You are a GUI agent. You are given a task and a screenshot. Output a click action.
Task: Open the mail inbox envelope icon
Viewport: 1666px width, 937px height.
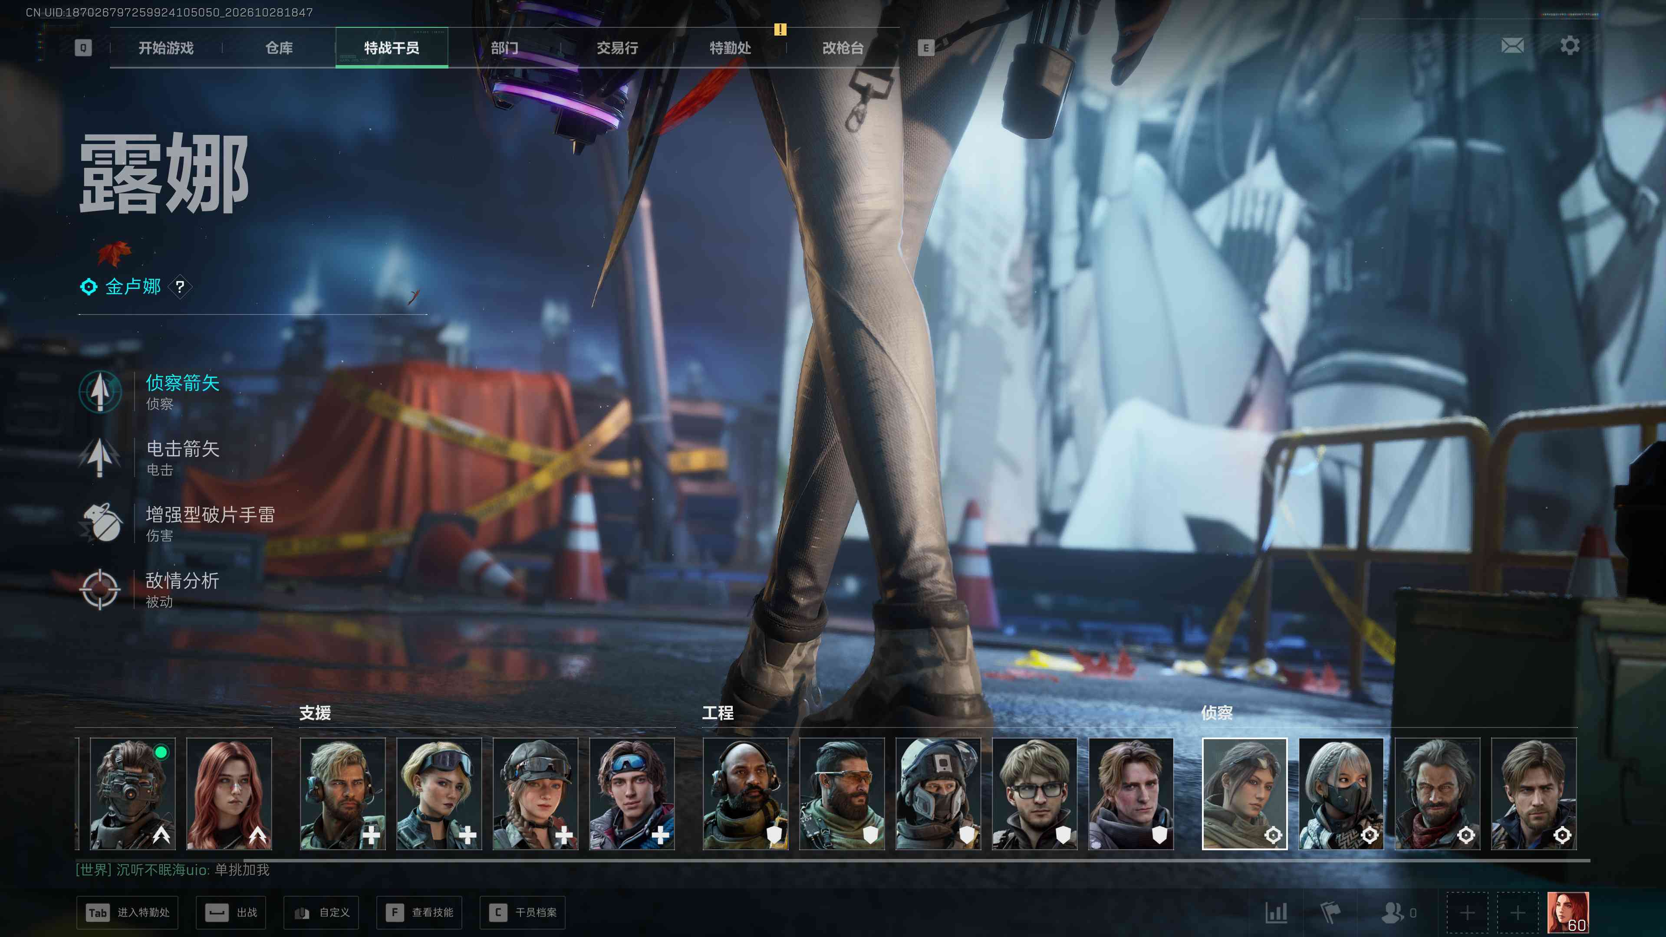1512,46
